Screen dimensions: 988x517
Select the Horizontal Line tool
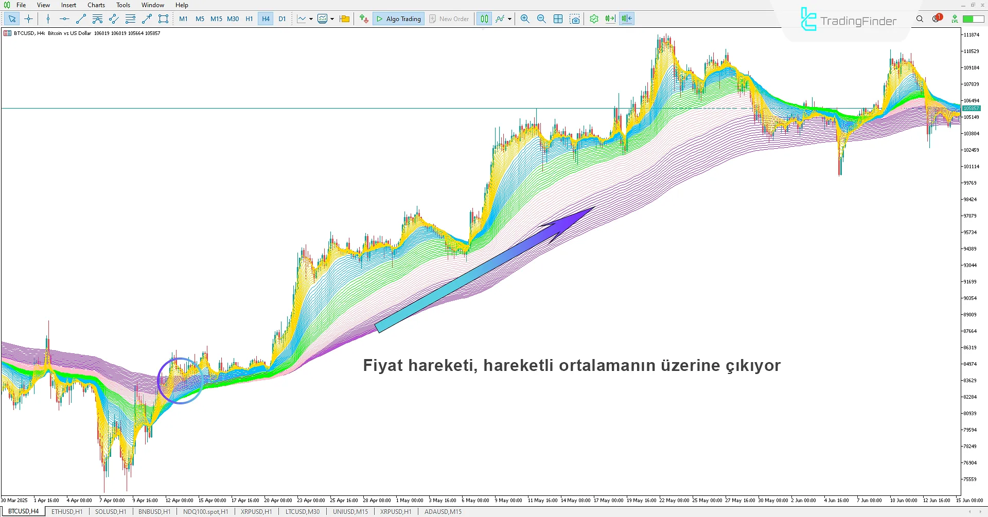pyautogui.click(x=64, y=19)
